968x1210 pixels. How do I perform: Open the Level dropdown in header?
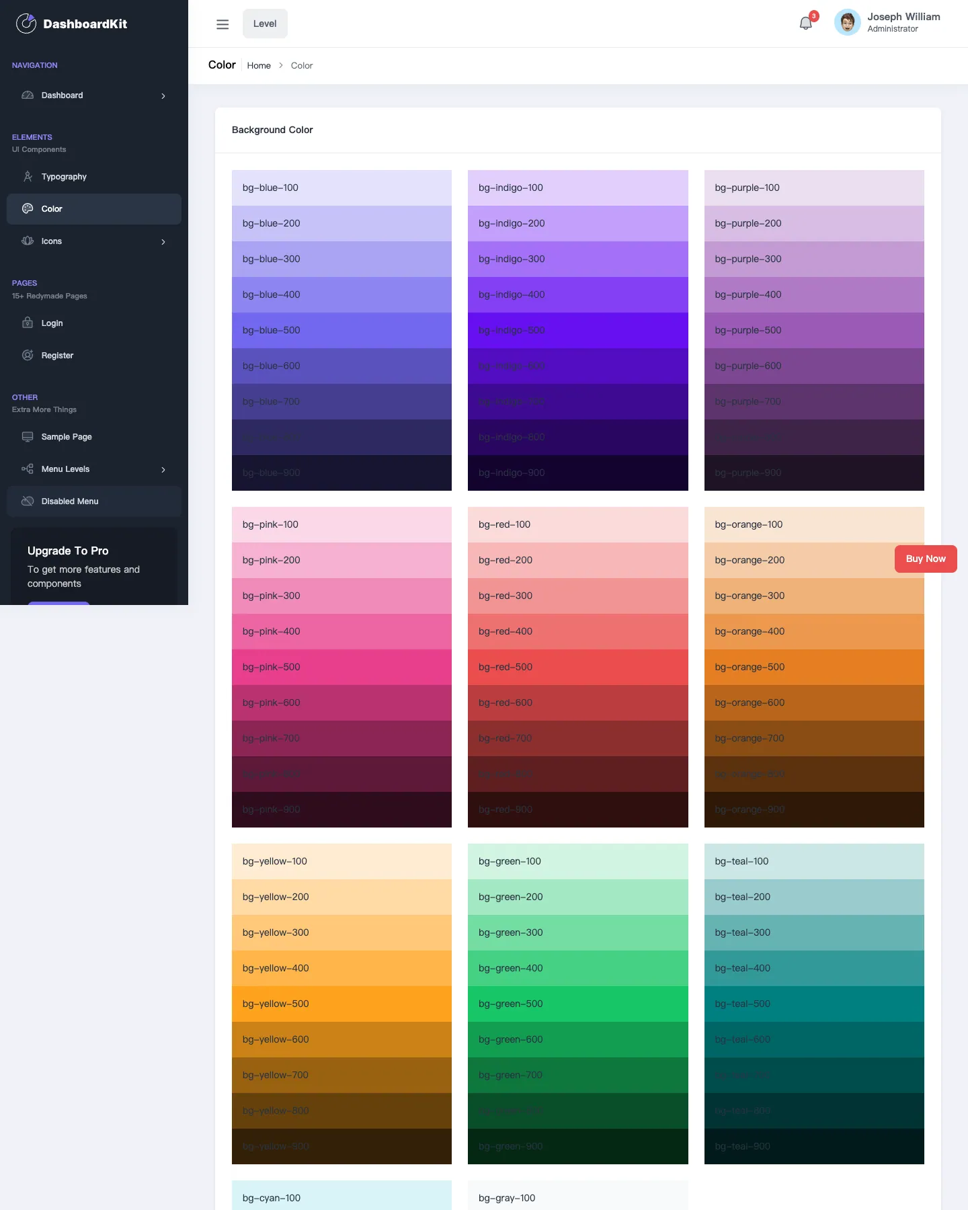point(265,24)
